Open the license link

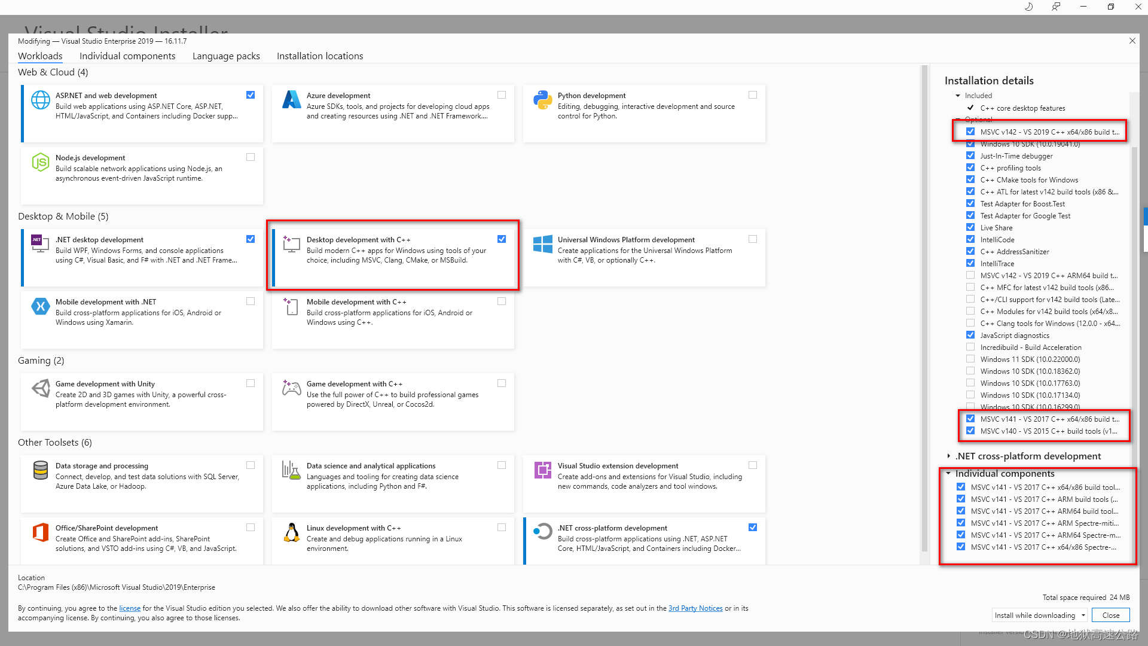[130, 608]
